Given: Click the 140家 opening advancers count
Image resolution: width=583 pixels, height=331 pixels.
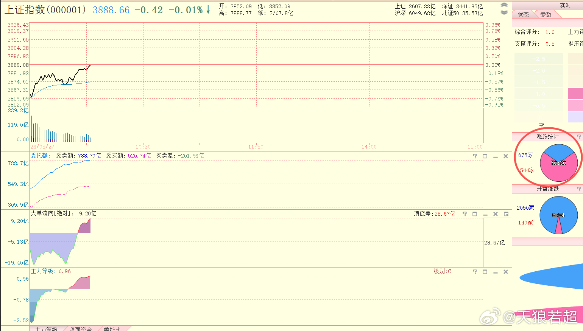Looking at the screenshot, I should [x=525, y=223].
